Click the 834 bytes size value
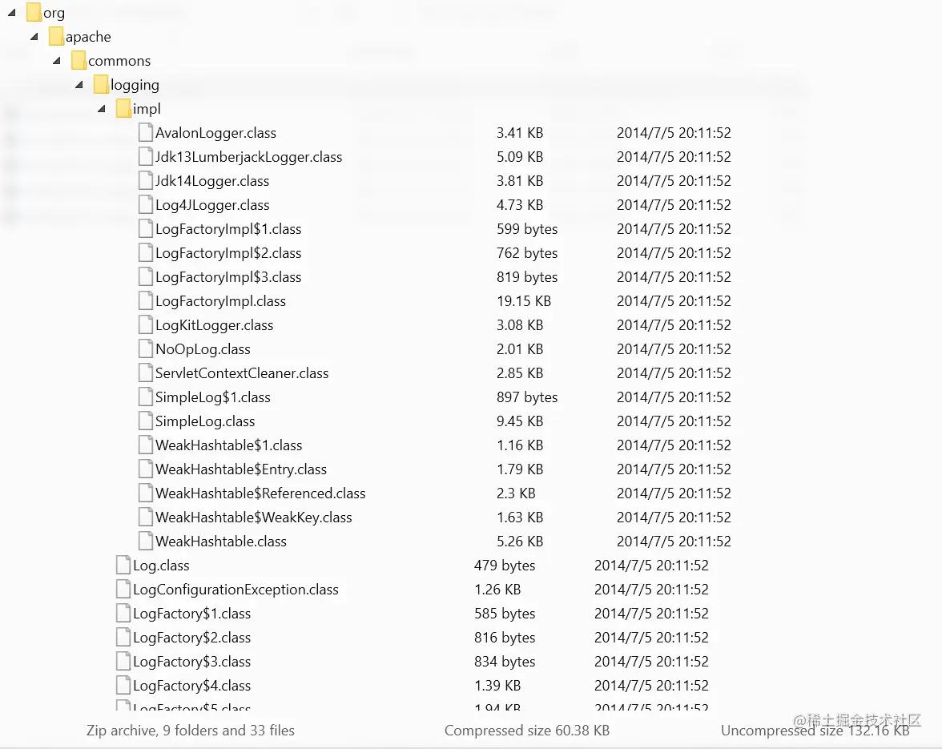942x749 pixels. coord(504,662)
